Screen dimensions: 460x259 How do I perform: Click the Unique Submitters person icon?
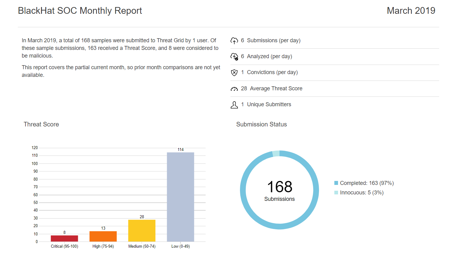click(x=234, y=105)
